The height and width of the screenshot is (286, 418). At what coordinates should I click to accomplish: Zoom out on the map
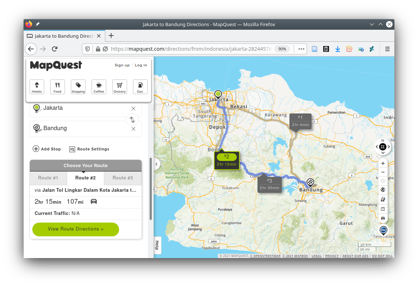tap(383, 172)
